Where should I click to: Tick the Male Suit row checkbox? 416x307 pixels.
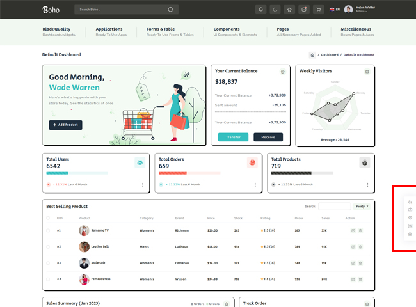coord(48,263)
